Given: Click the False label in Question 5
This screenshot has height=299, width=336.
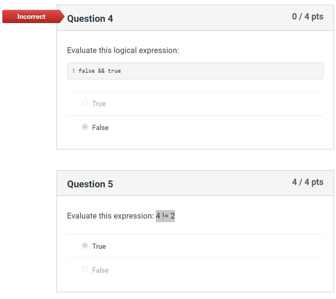Looking at the screenshot, I should click(100, 270).
